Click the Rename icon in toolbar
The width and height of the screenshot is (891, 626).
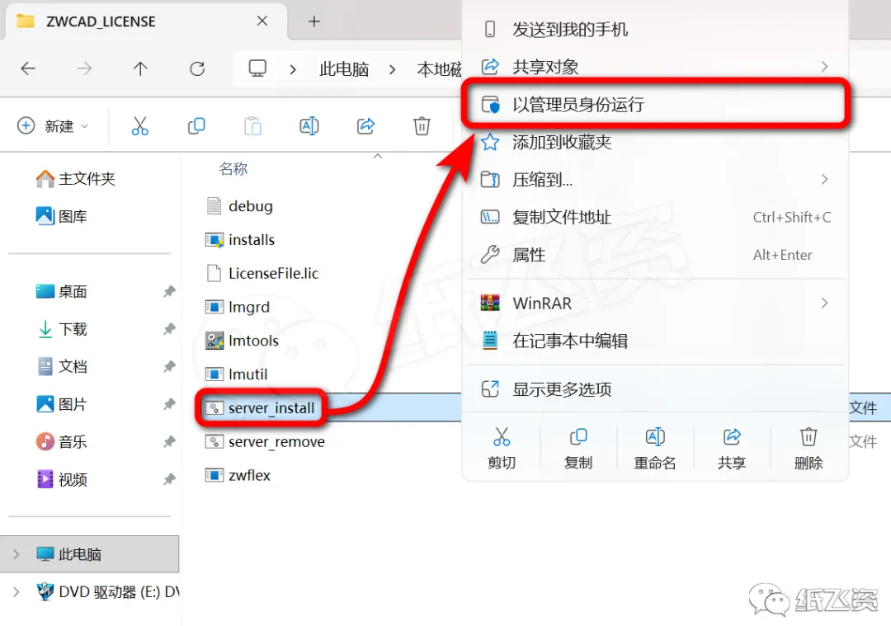(x=309, y=125)
